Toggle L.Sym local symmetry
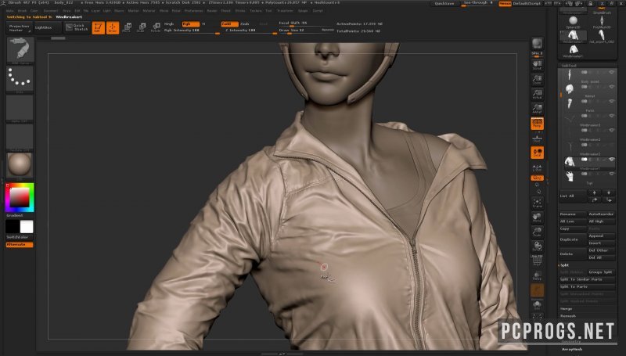 click(x=537, y=167)
